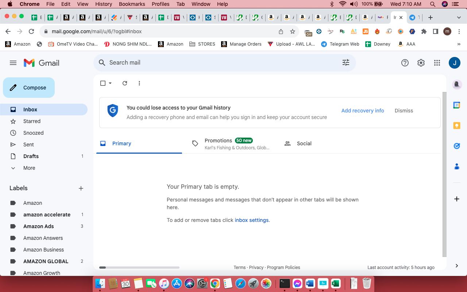Open Chrome's extensions puzzle icon
This screenshot has width=467, height=292.
coord(424,31)
